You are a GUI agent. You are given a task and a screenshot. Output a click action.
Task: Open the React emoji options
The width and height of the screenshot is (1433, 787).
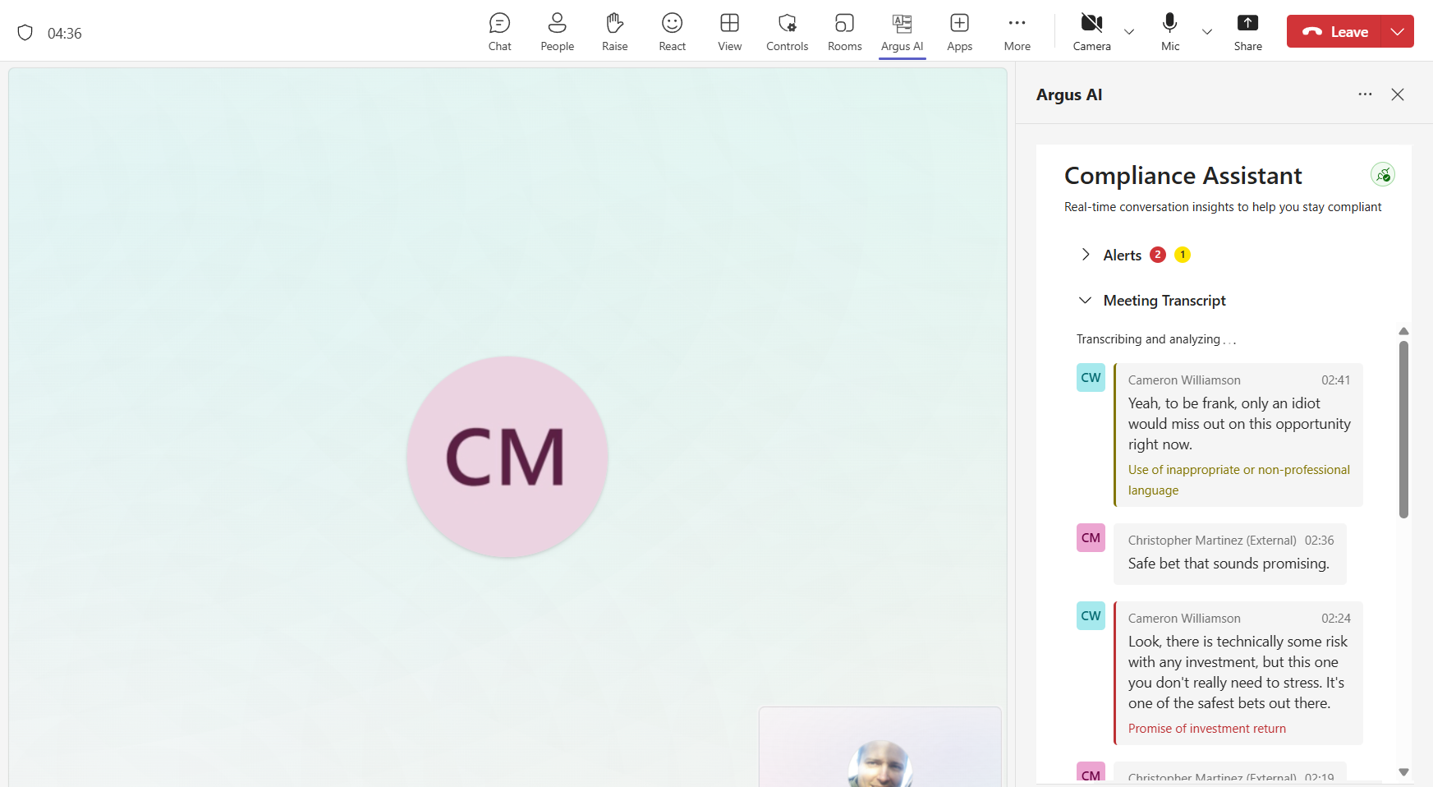coord(672,32)
